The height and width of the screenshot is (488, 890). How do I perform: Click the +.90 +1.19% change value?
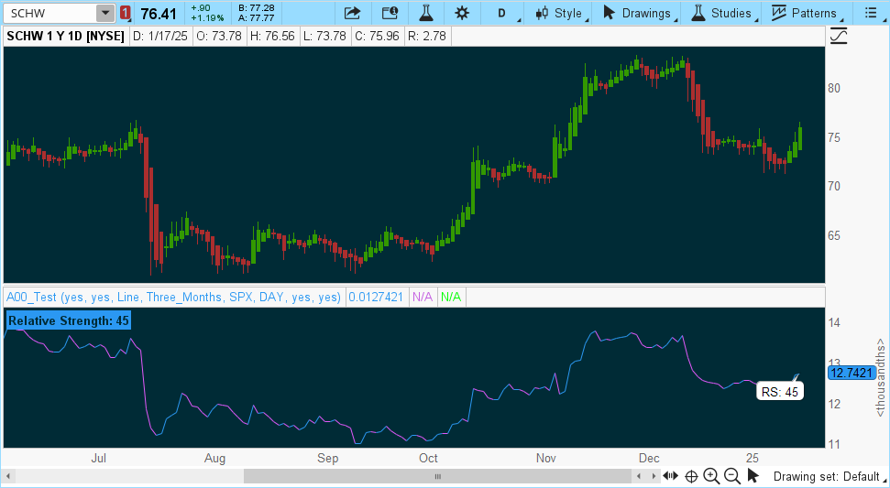point(207,13)
